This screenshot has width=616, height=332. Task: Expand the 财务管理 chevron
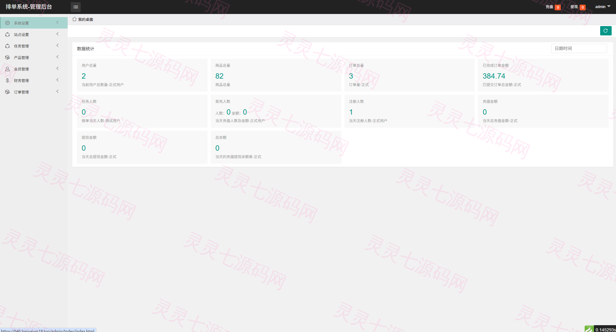click(57, 80)
